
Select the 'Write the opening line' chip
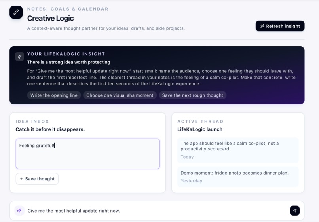tap(54, 95)
